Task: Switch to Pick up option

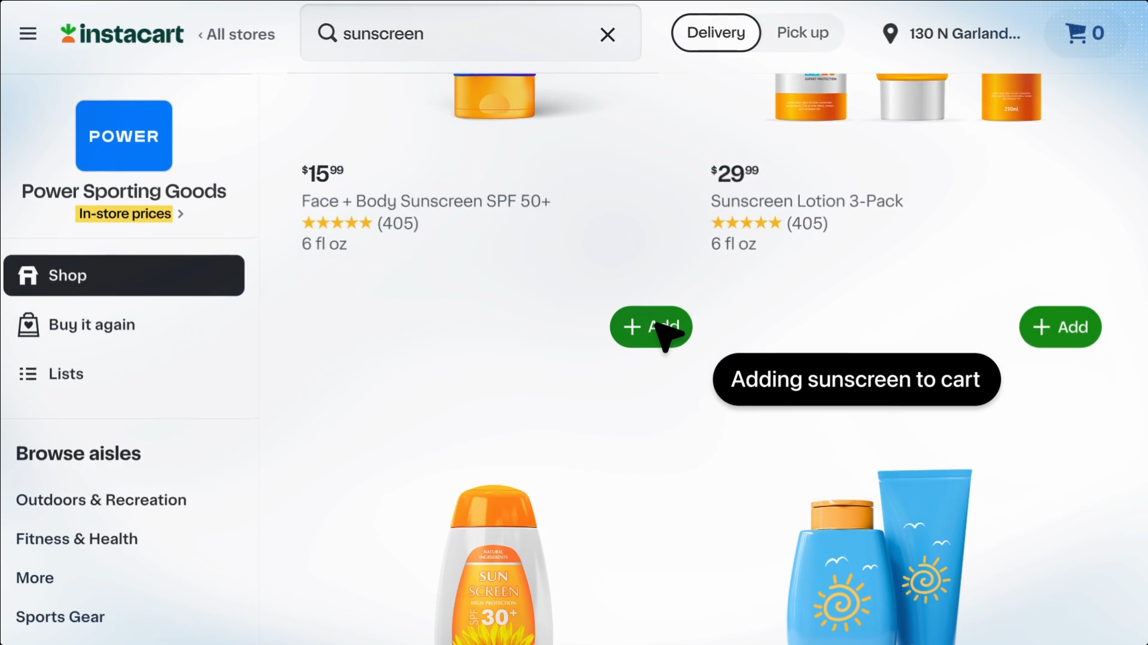Action: pos(802,33)
